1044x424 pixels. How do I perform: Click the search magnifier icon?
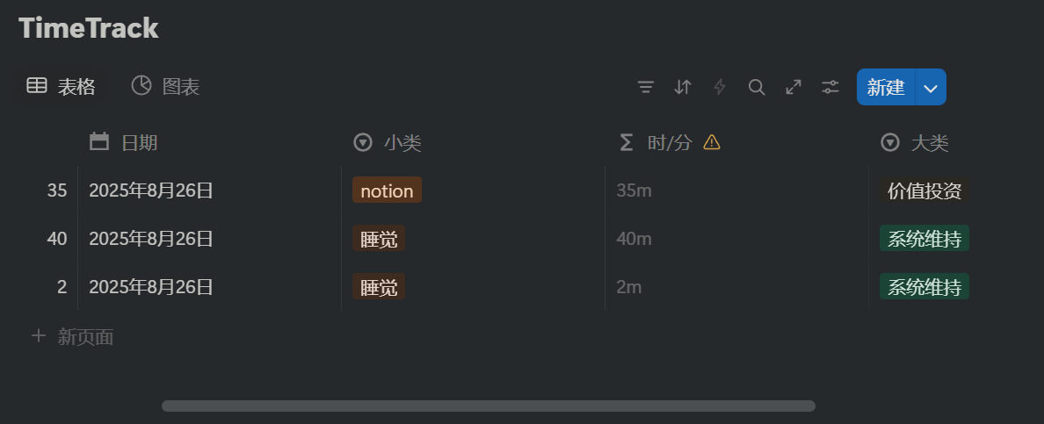coord(757,87)
